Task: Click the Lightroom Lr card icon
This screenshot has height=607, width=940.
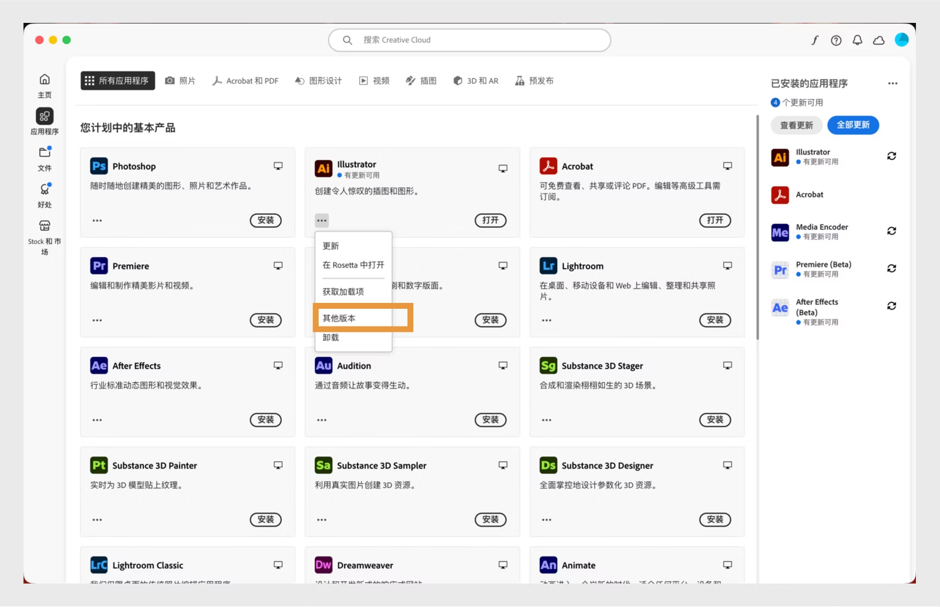Action: [548, 266]
